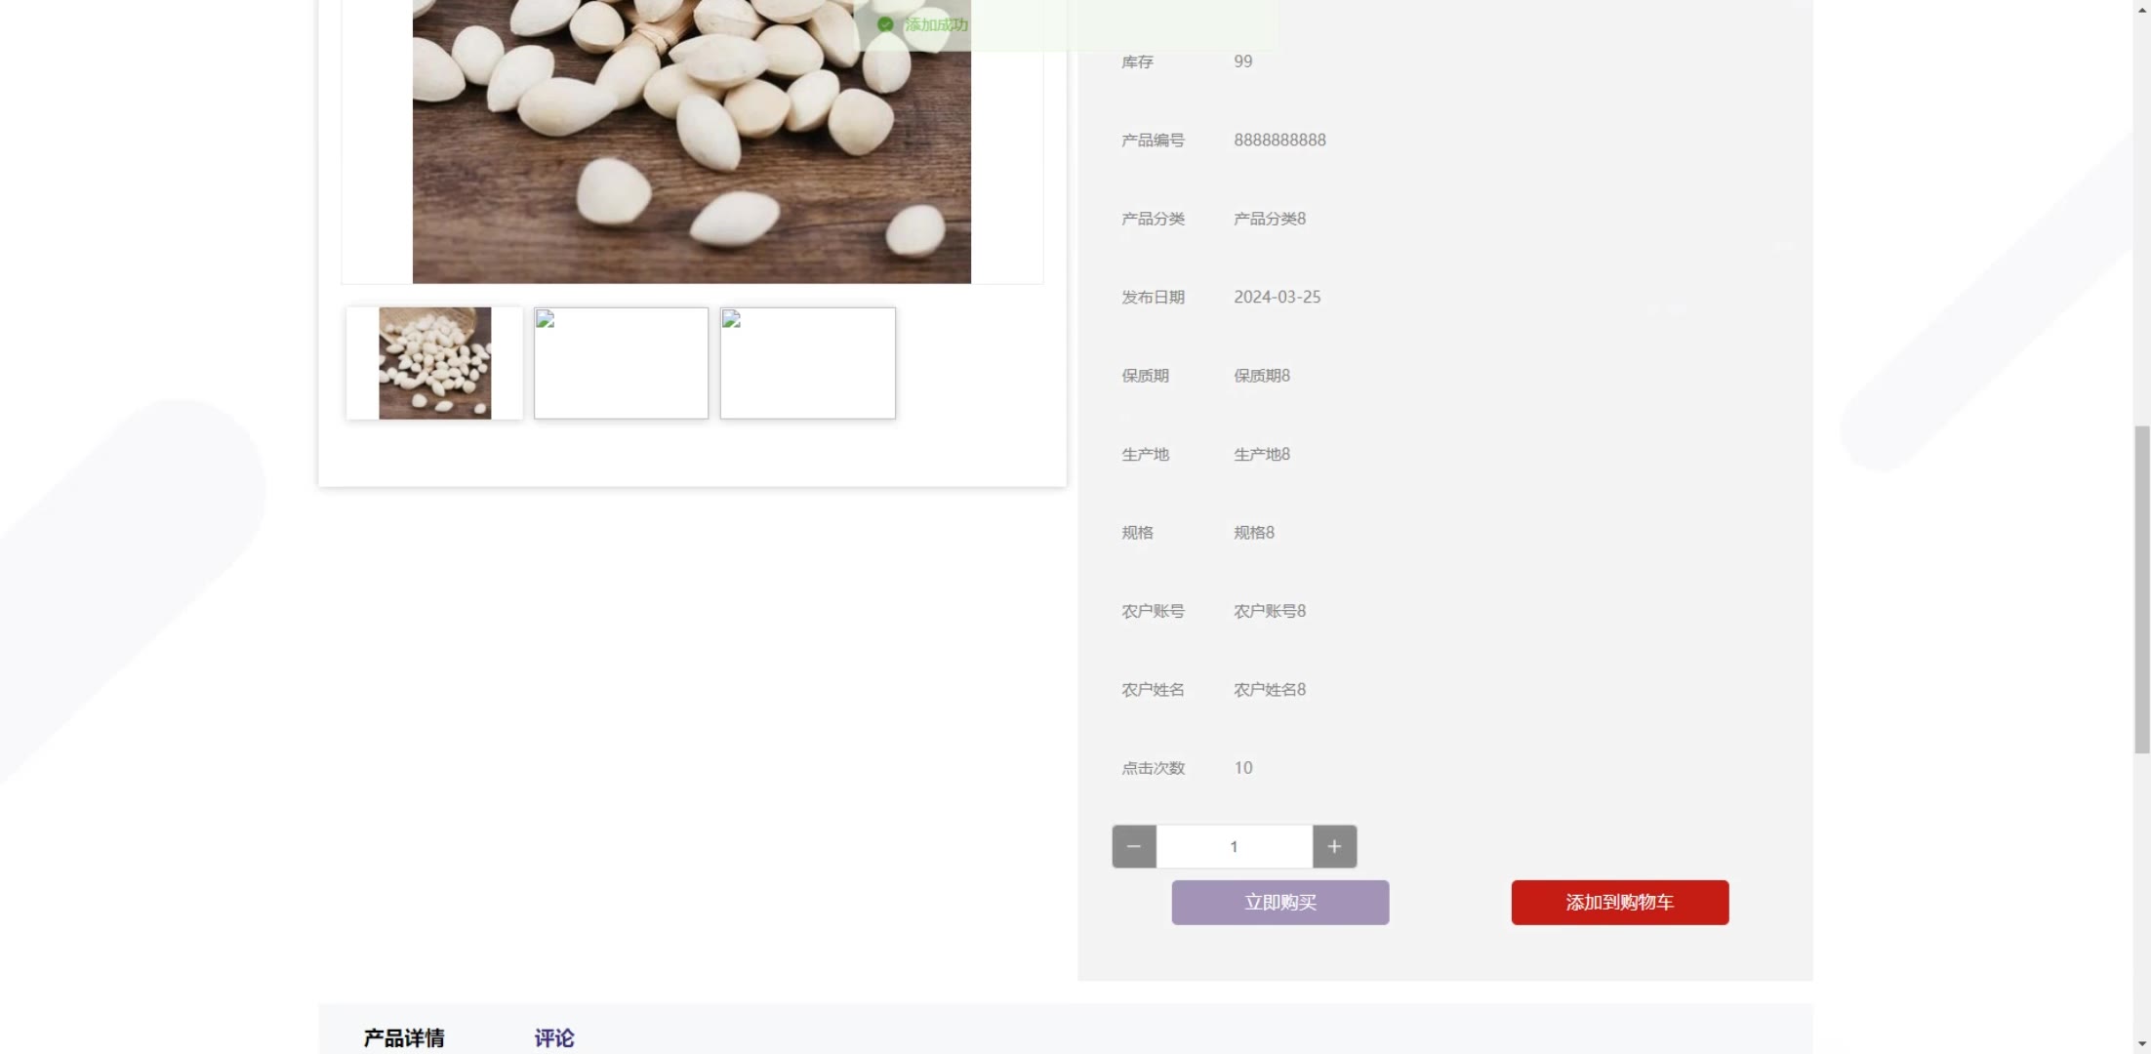Screen dimensions: 2151x1054
Task: Click product number 8888888888
Action: click(x=1279, y=140)
